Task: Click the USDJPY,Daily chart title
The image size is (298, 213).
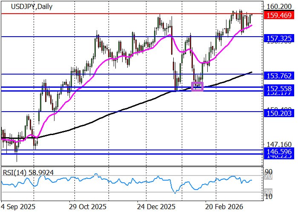Action: click(23, 7)
